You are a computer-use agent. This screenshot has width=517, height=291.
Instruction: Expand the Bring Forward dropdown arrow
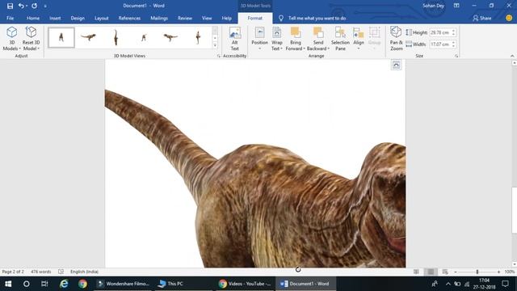304,48
